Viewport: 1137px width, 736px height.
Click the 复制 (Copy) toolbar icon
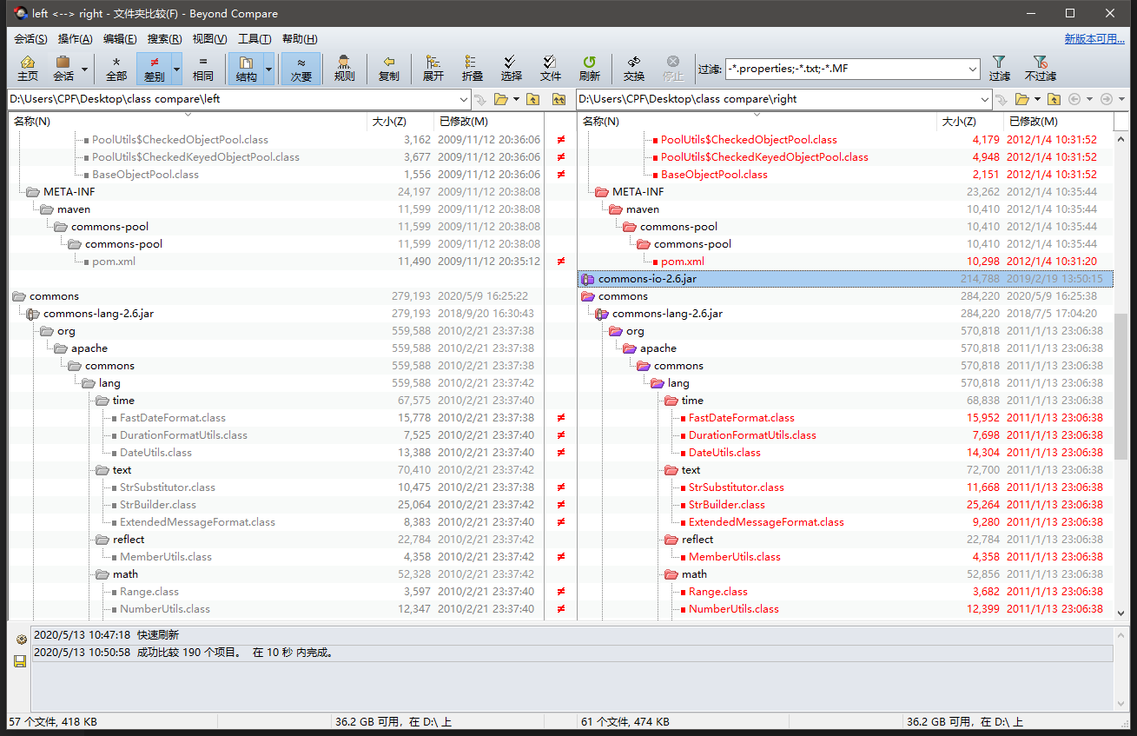pos(389,69)
